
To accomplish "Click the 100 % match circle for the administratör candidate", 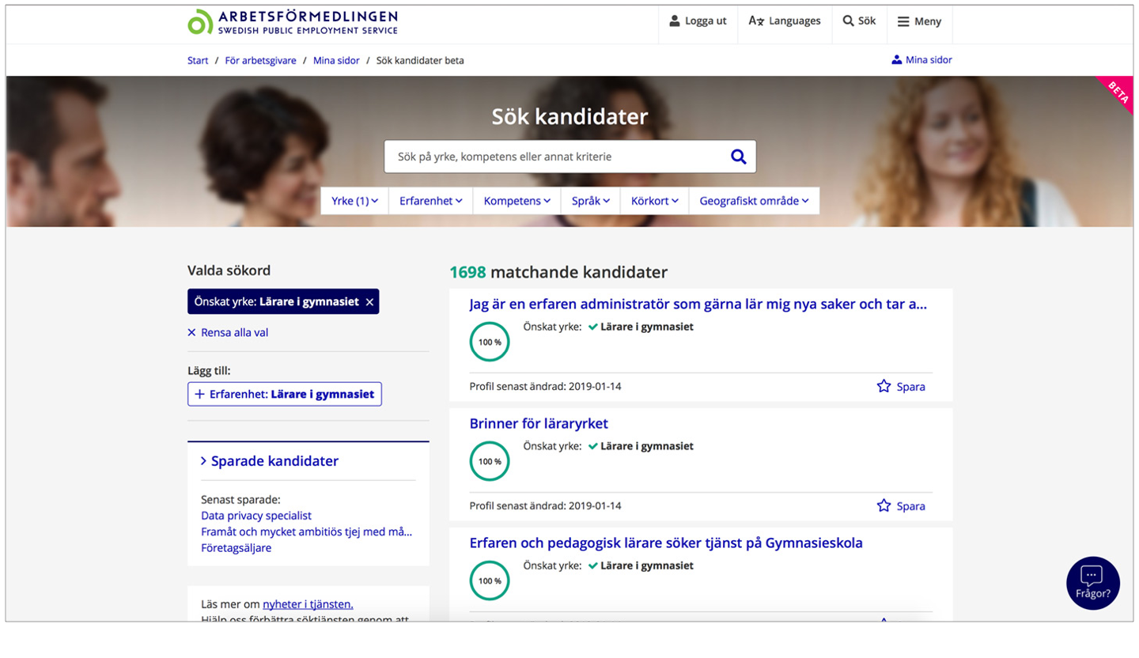I will click(x=490, y=342).
